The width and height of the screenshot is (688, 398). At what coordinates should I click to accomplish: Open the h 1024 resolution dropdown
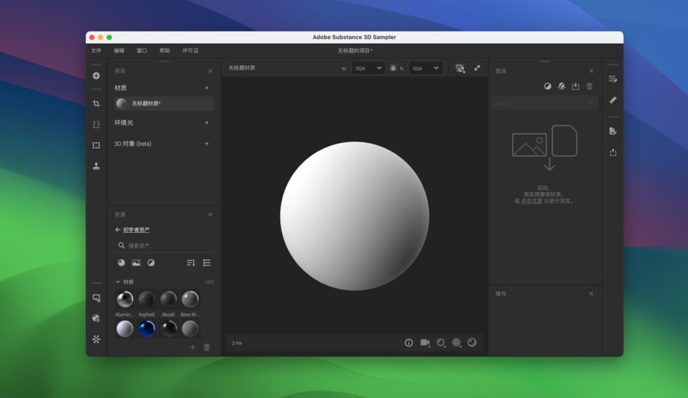click(x=426, y=68)
